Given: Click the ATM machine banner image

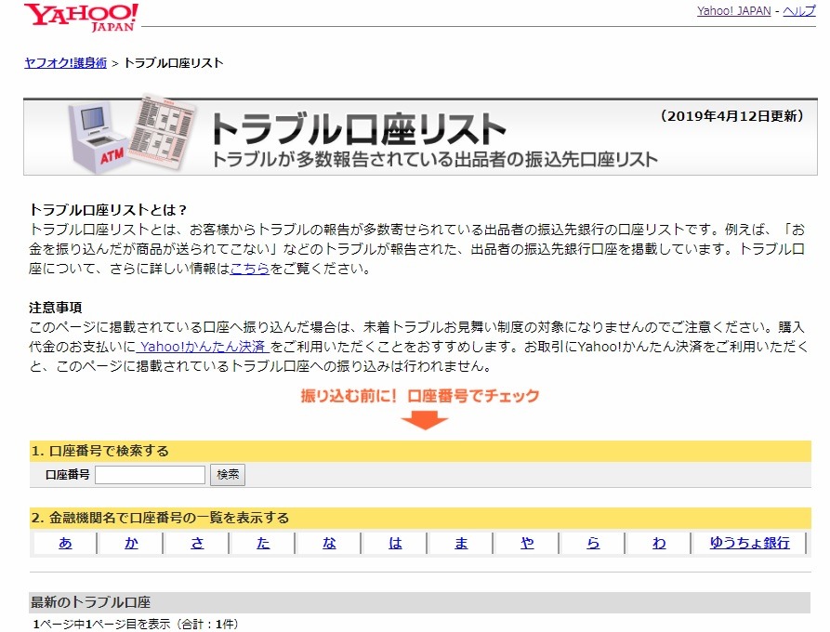Looking at the screenshot, I should click(x=131, y=135).
